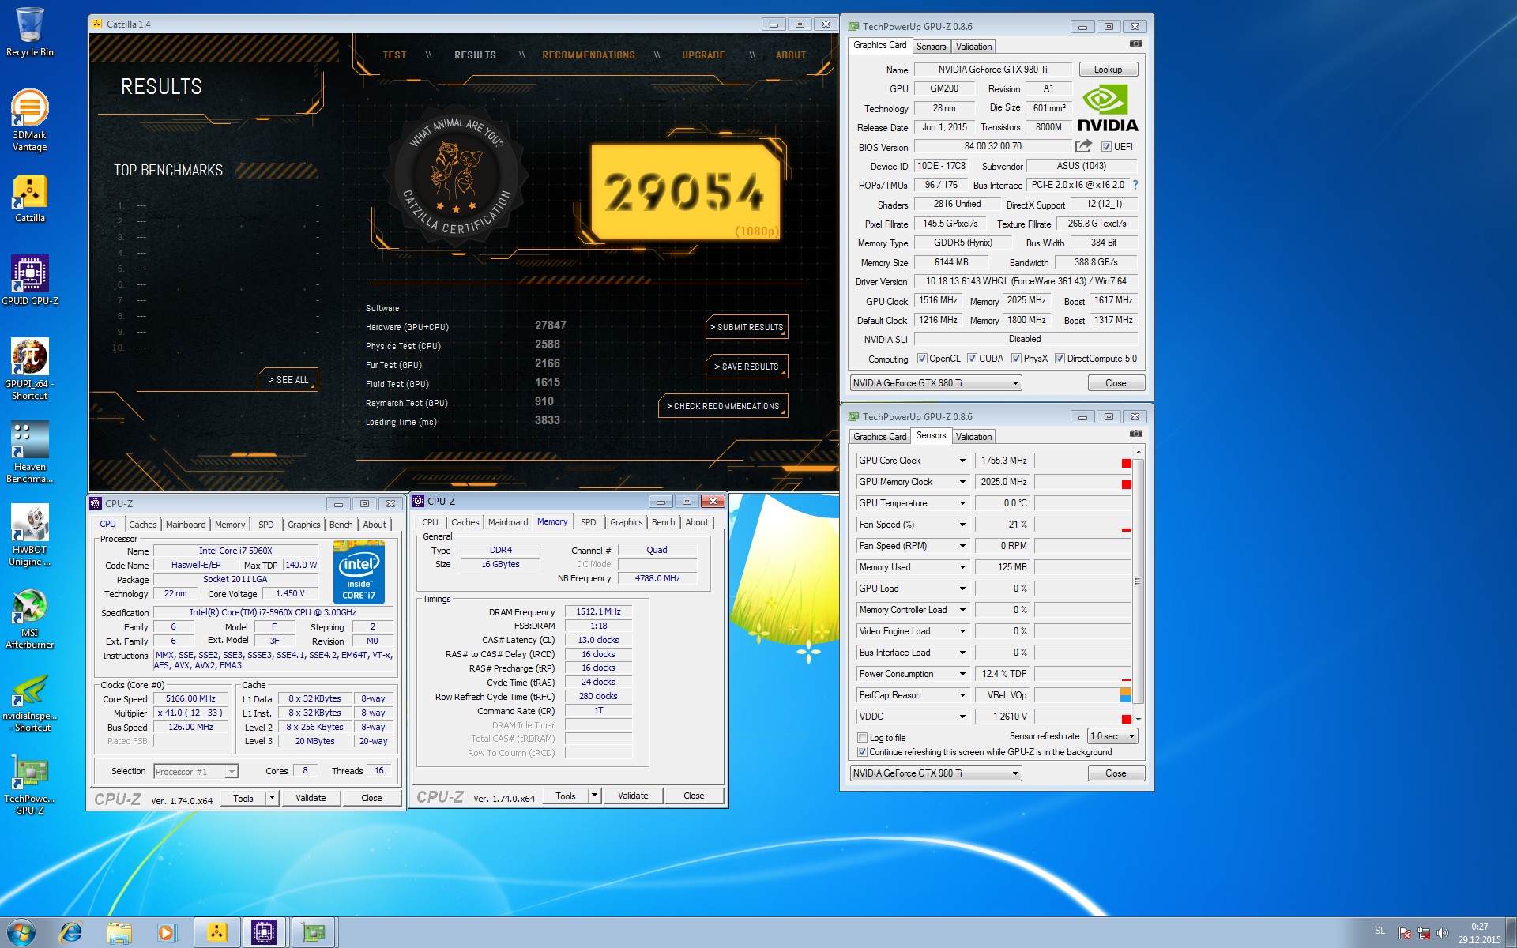Select the MSI Afterburner desktop icon
1517x948 pixels.
pyautogui.click(x=29, y=618)
